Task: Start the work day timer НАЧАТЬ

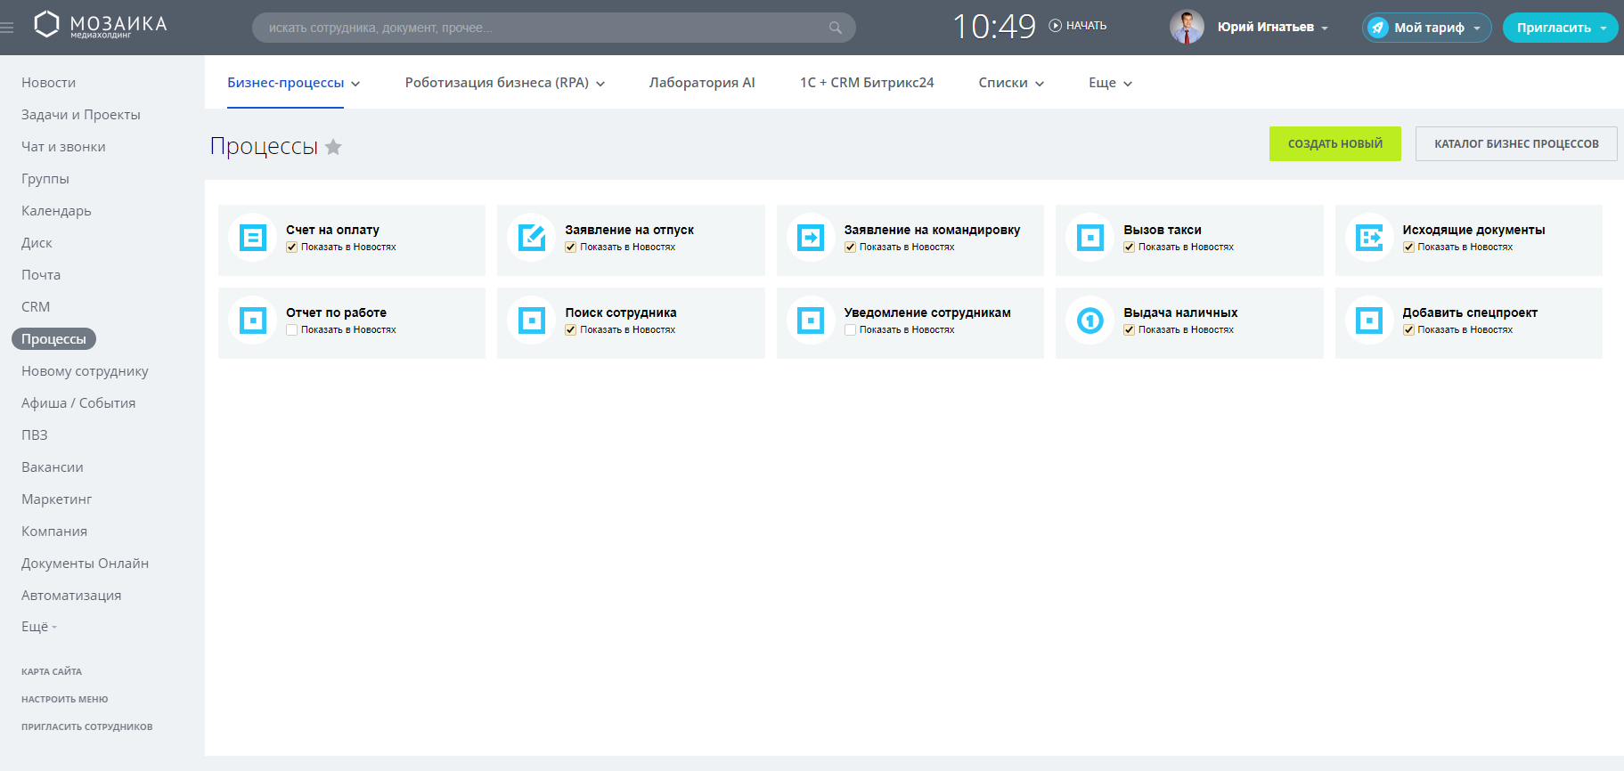Action: (1078, 26)
